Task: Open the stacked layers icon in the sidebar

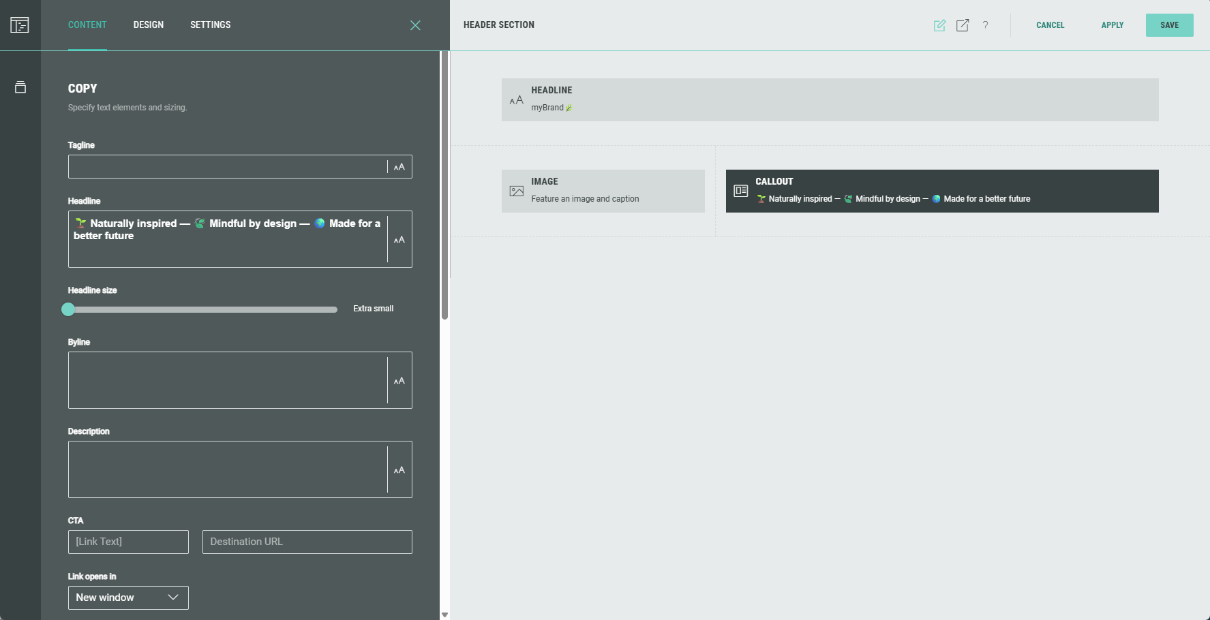Action: pos(20,87)
